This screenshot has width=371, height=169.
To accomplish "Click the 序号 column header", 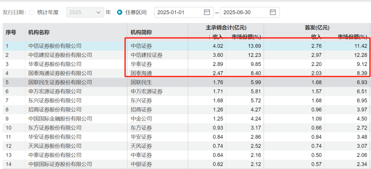I will coord(11,32).
